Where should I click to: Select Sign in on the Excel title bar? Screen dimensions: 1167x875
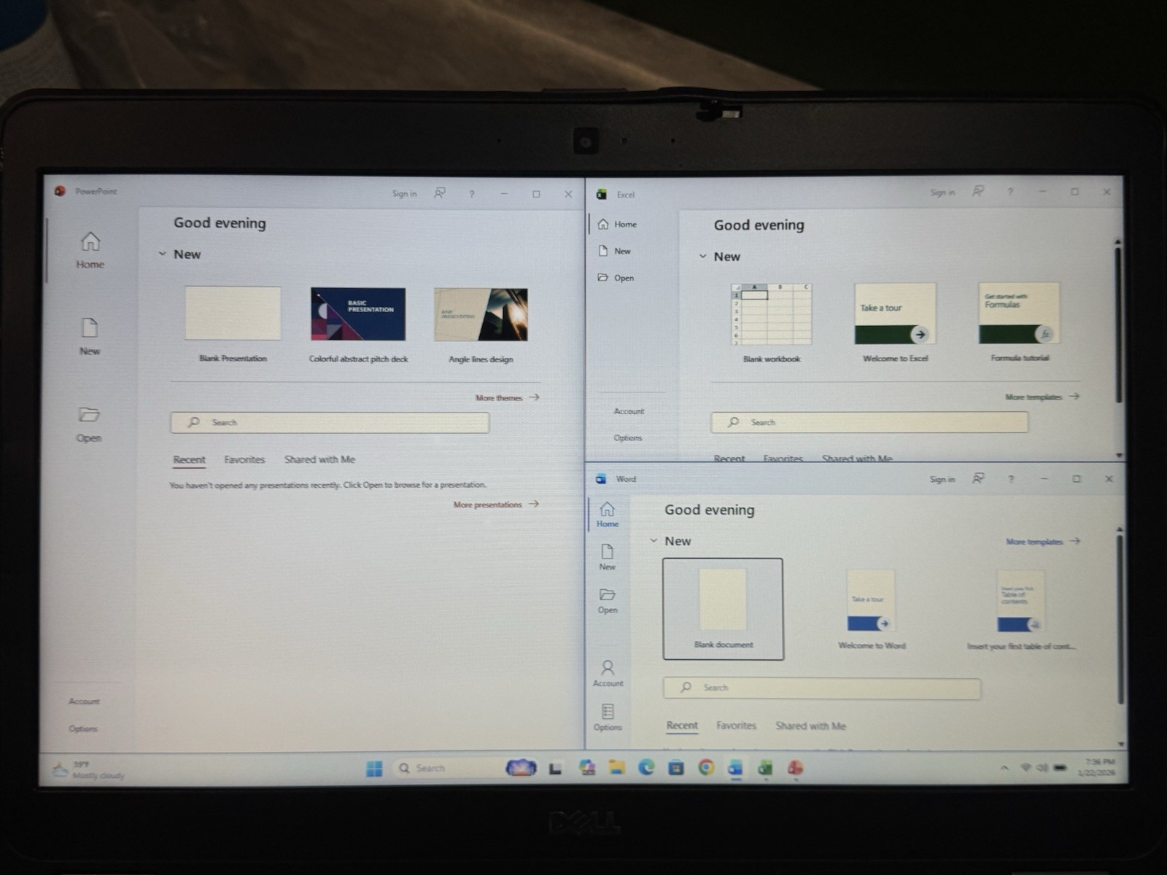(x=942, y=192)
